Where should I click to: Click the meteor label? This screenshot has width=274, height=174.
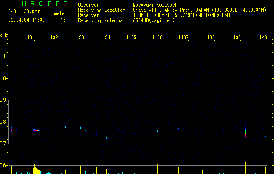(62, 13)
